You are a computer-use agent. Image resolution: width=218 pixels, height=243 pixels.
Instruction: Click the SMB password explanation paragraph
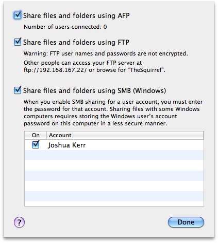pos(113,113)
